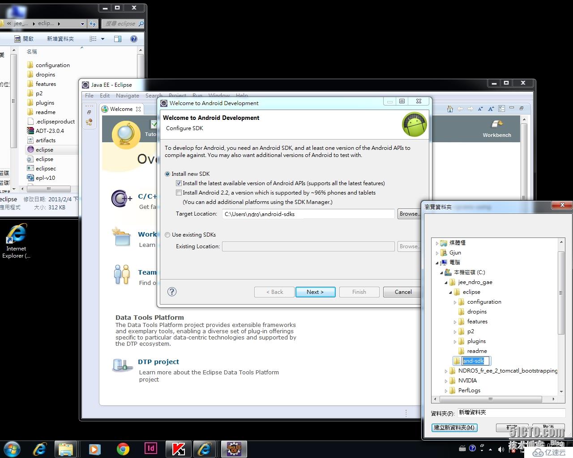Viewport: 573px width, 458px height.
Task: Select the readme folder in browse dialog
Action: point(477,351)
